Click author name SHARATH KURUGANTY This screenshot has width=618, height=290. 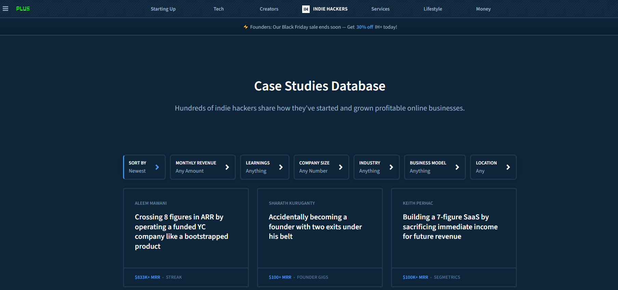tap(292, 203)
